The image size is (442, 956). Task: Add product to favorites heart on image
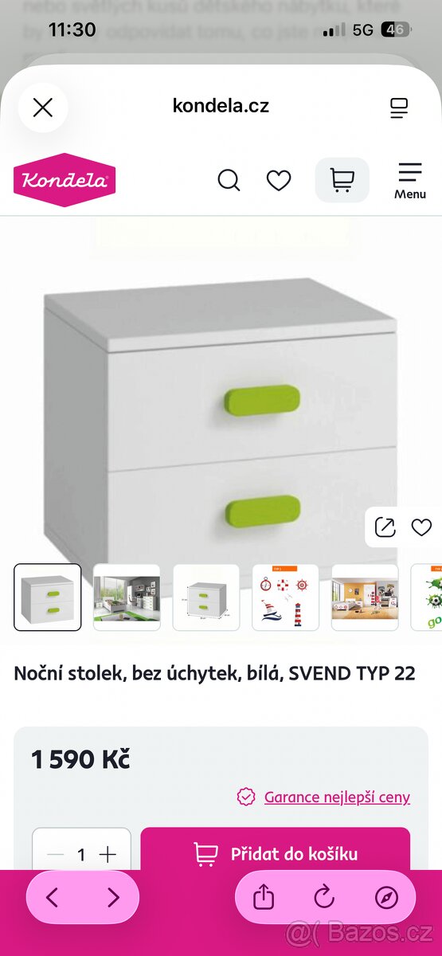pos(421,527)
